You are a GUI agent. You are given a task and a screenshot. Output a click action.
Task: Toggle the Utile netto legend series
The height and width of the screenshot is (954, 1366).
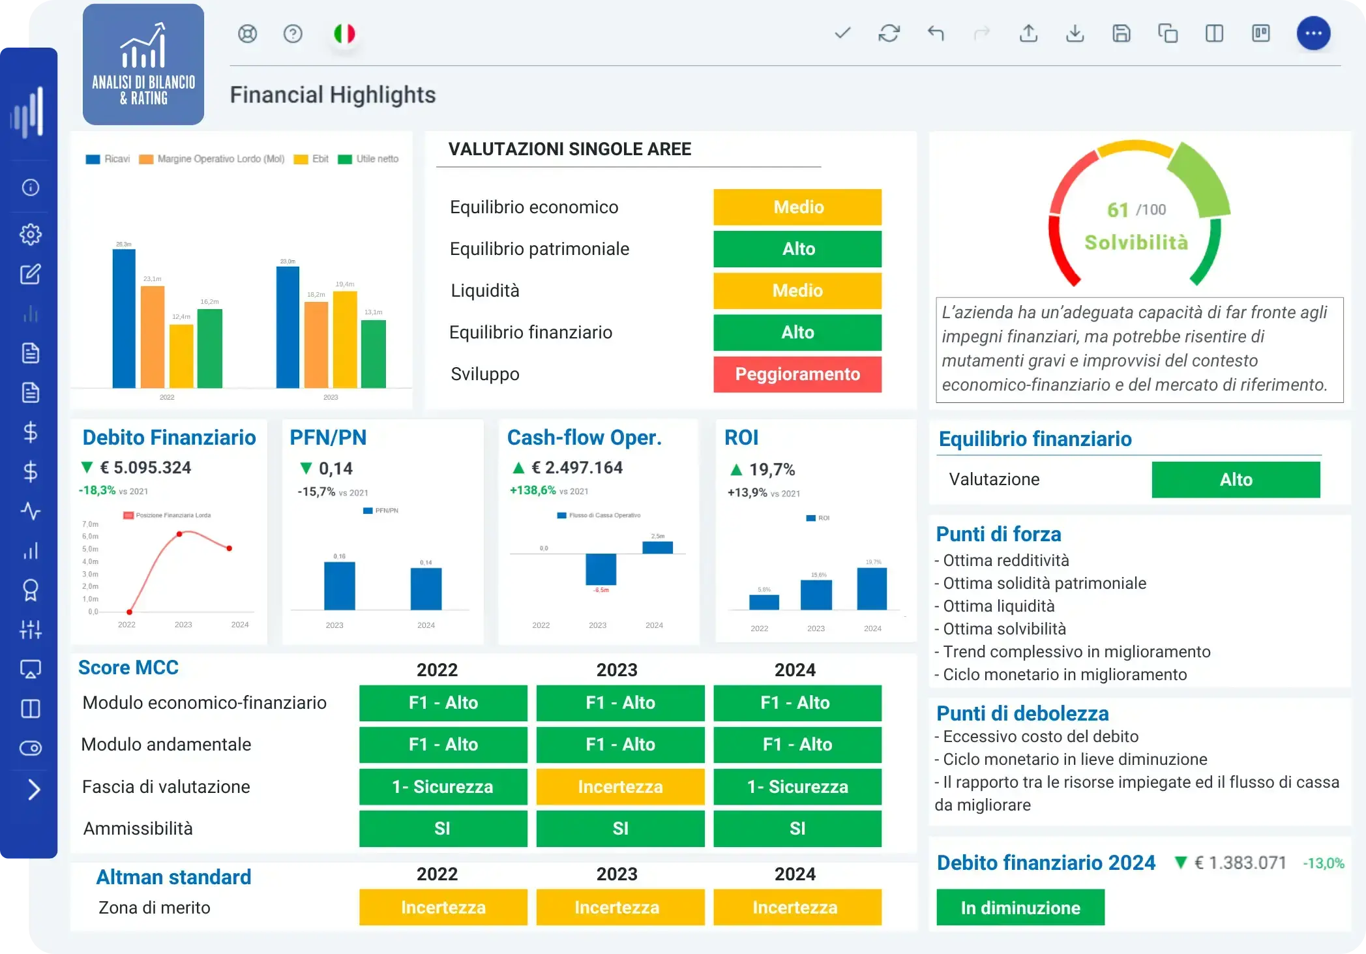(368, 158)
